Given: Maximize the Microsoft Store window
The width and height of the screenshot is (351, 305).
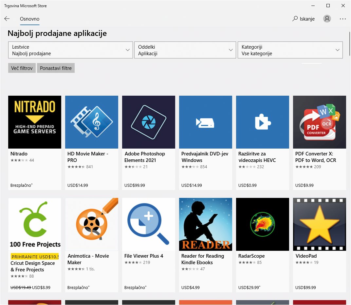Looking at the screenshot, I should coord(328,6).
